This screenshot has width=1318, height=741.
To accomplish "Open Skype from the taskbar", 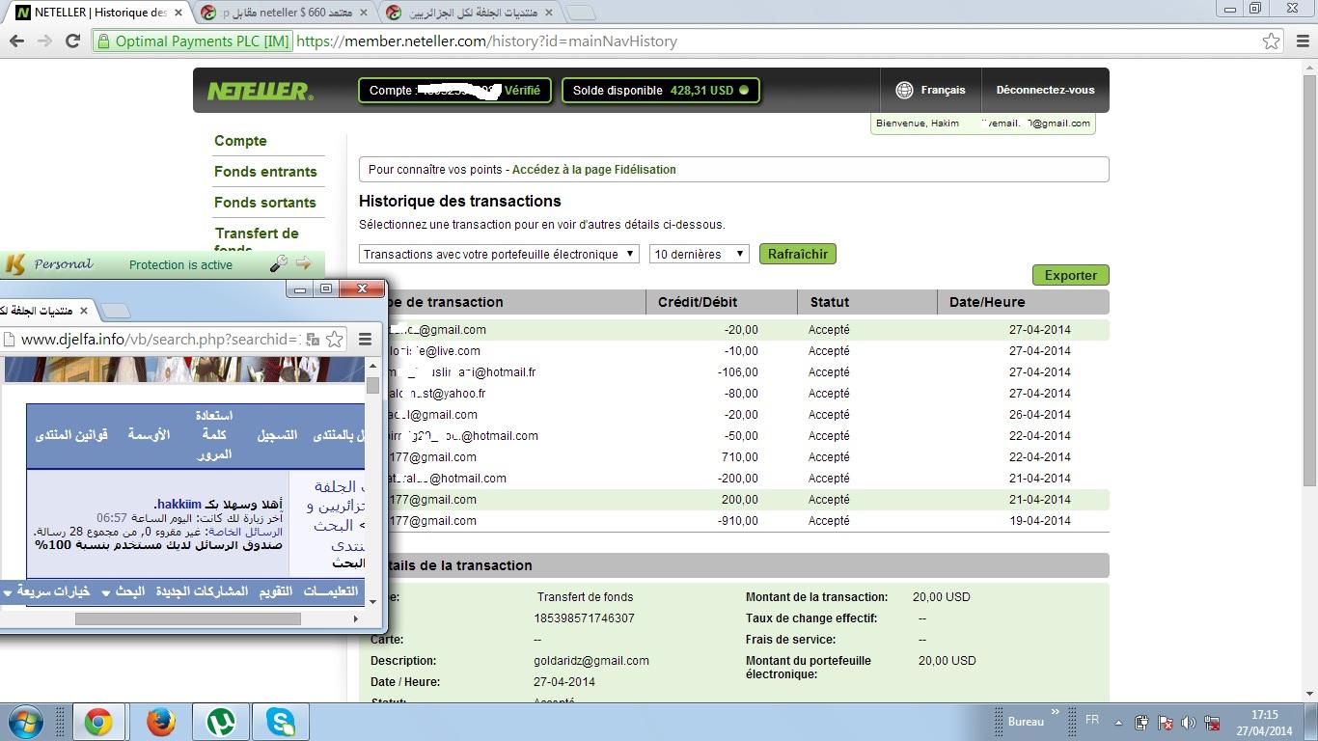I will click(x=282, y=722).
